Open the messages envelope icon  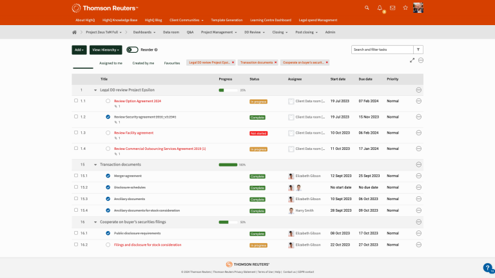coord(393,8)
